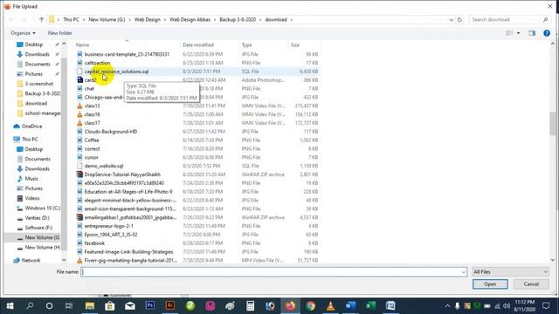
Task: Select Clouds-Background-HD image file
Action: click(x=111, y=132)
